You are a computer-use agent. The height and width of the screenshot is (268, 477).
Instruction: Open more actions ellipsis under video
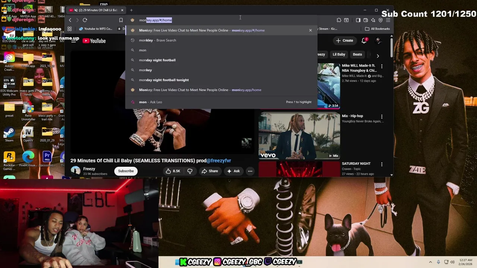pyautogui.click(x=250, y=171)
